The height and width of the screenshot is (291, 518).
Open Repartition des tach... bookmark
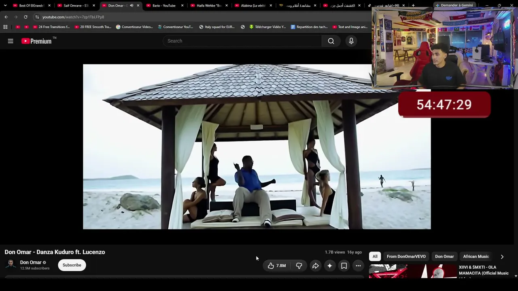coord(309,27)
